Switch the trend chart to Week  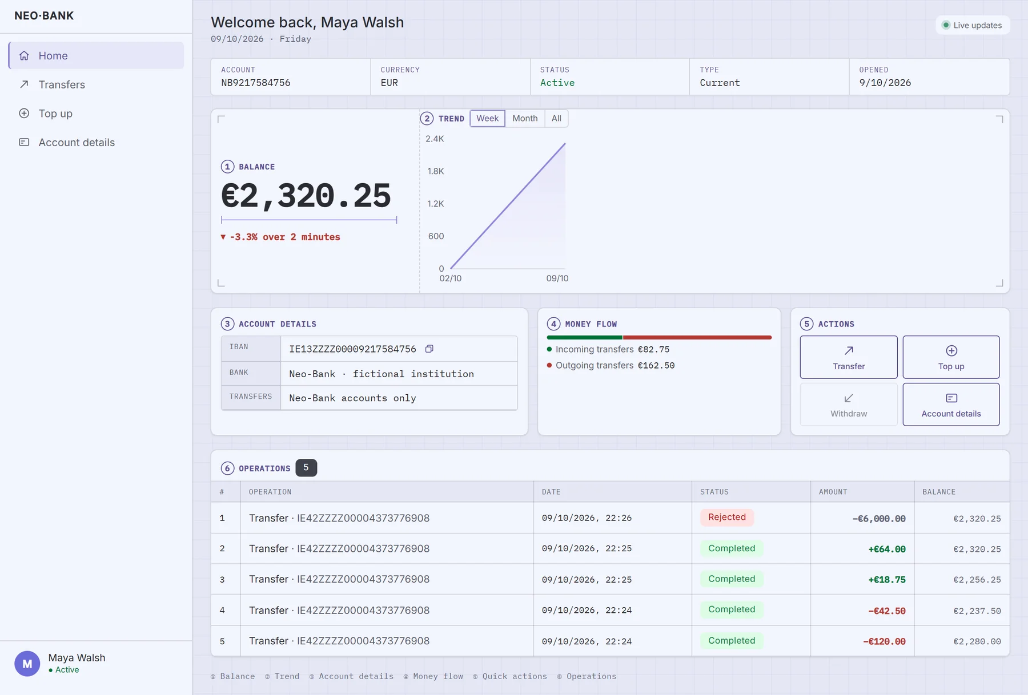point(487,118)
